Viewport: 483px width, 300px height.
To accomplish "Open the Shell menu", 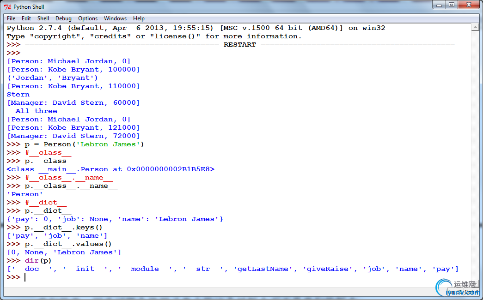I will pyautogui.click(x=43, y=18).
